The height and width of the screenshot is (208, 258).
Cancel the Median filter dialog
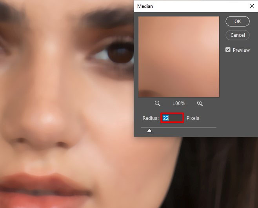238,35
